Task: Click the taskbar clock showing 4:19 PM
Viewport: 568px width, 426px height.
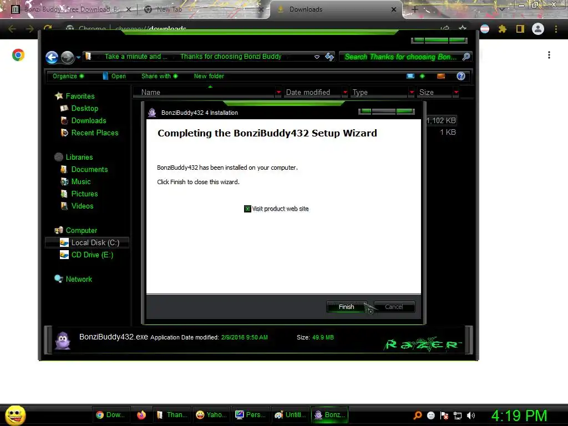Action: pyautogui.click(x=519, y=415)
